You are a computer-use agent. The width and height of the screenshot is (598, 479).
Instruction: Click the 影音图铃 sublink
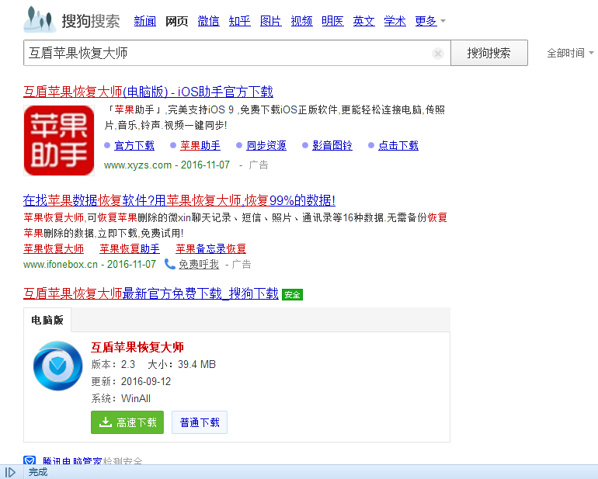point(332,145)
